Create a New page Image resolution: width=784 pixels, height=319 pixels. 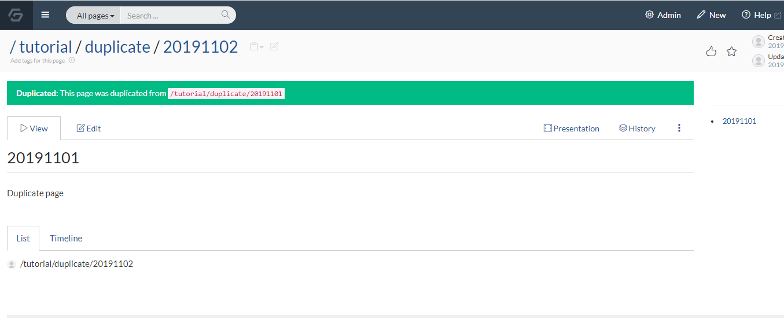coord(711,15)
